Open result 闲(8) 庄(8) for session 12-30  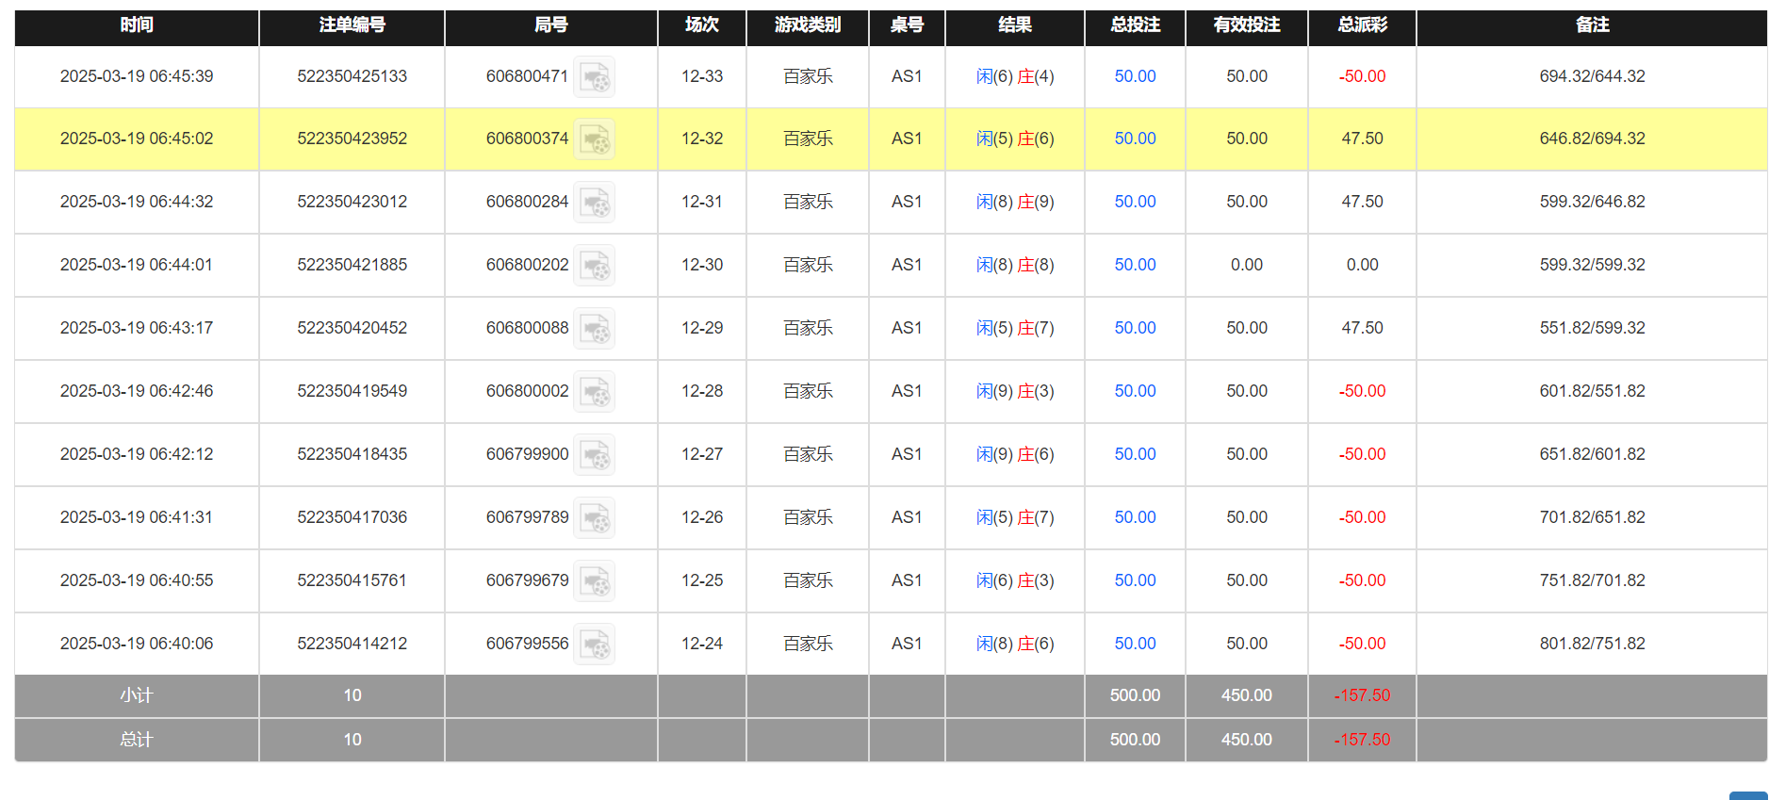tap(1014, 265)
